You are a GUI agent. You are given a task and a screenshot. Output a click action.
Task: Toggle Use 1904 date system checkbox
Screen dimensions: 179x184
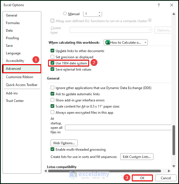coord(52,63)
